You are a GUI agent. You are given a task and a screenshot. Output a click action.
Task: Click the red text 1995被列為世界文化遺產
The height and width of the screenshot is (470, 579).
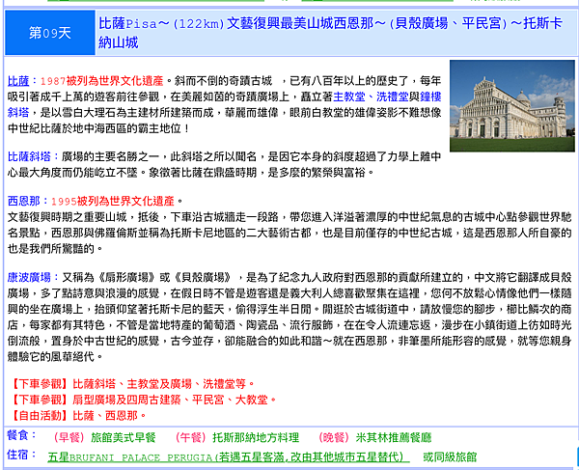tap(112, 201)
